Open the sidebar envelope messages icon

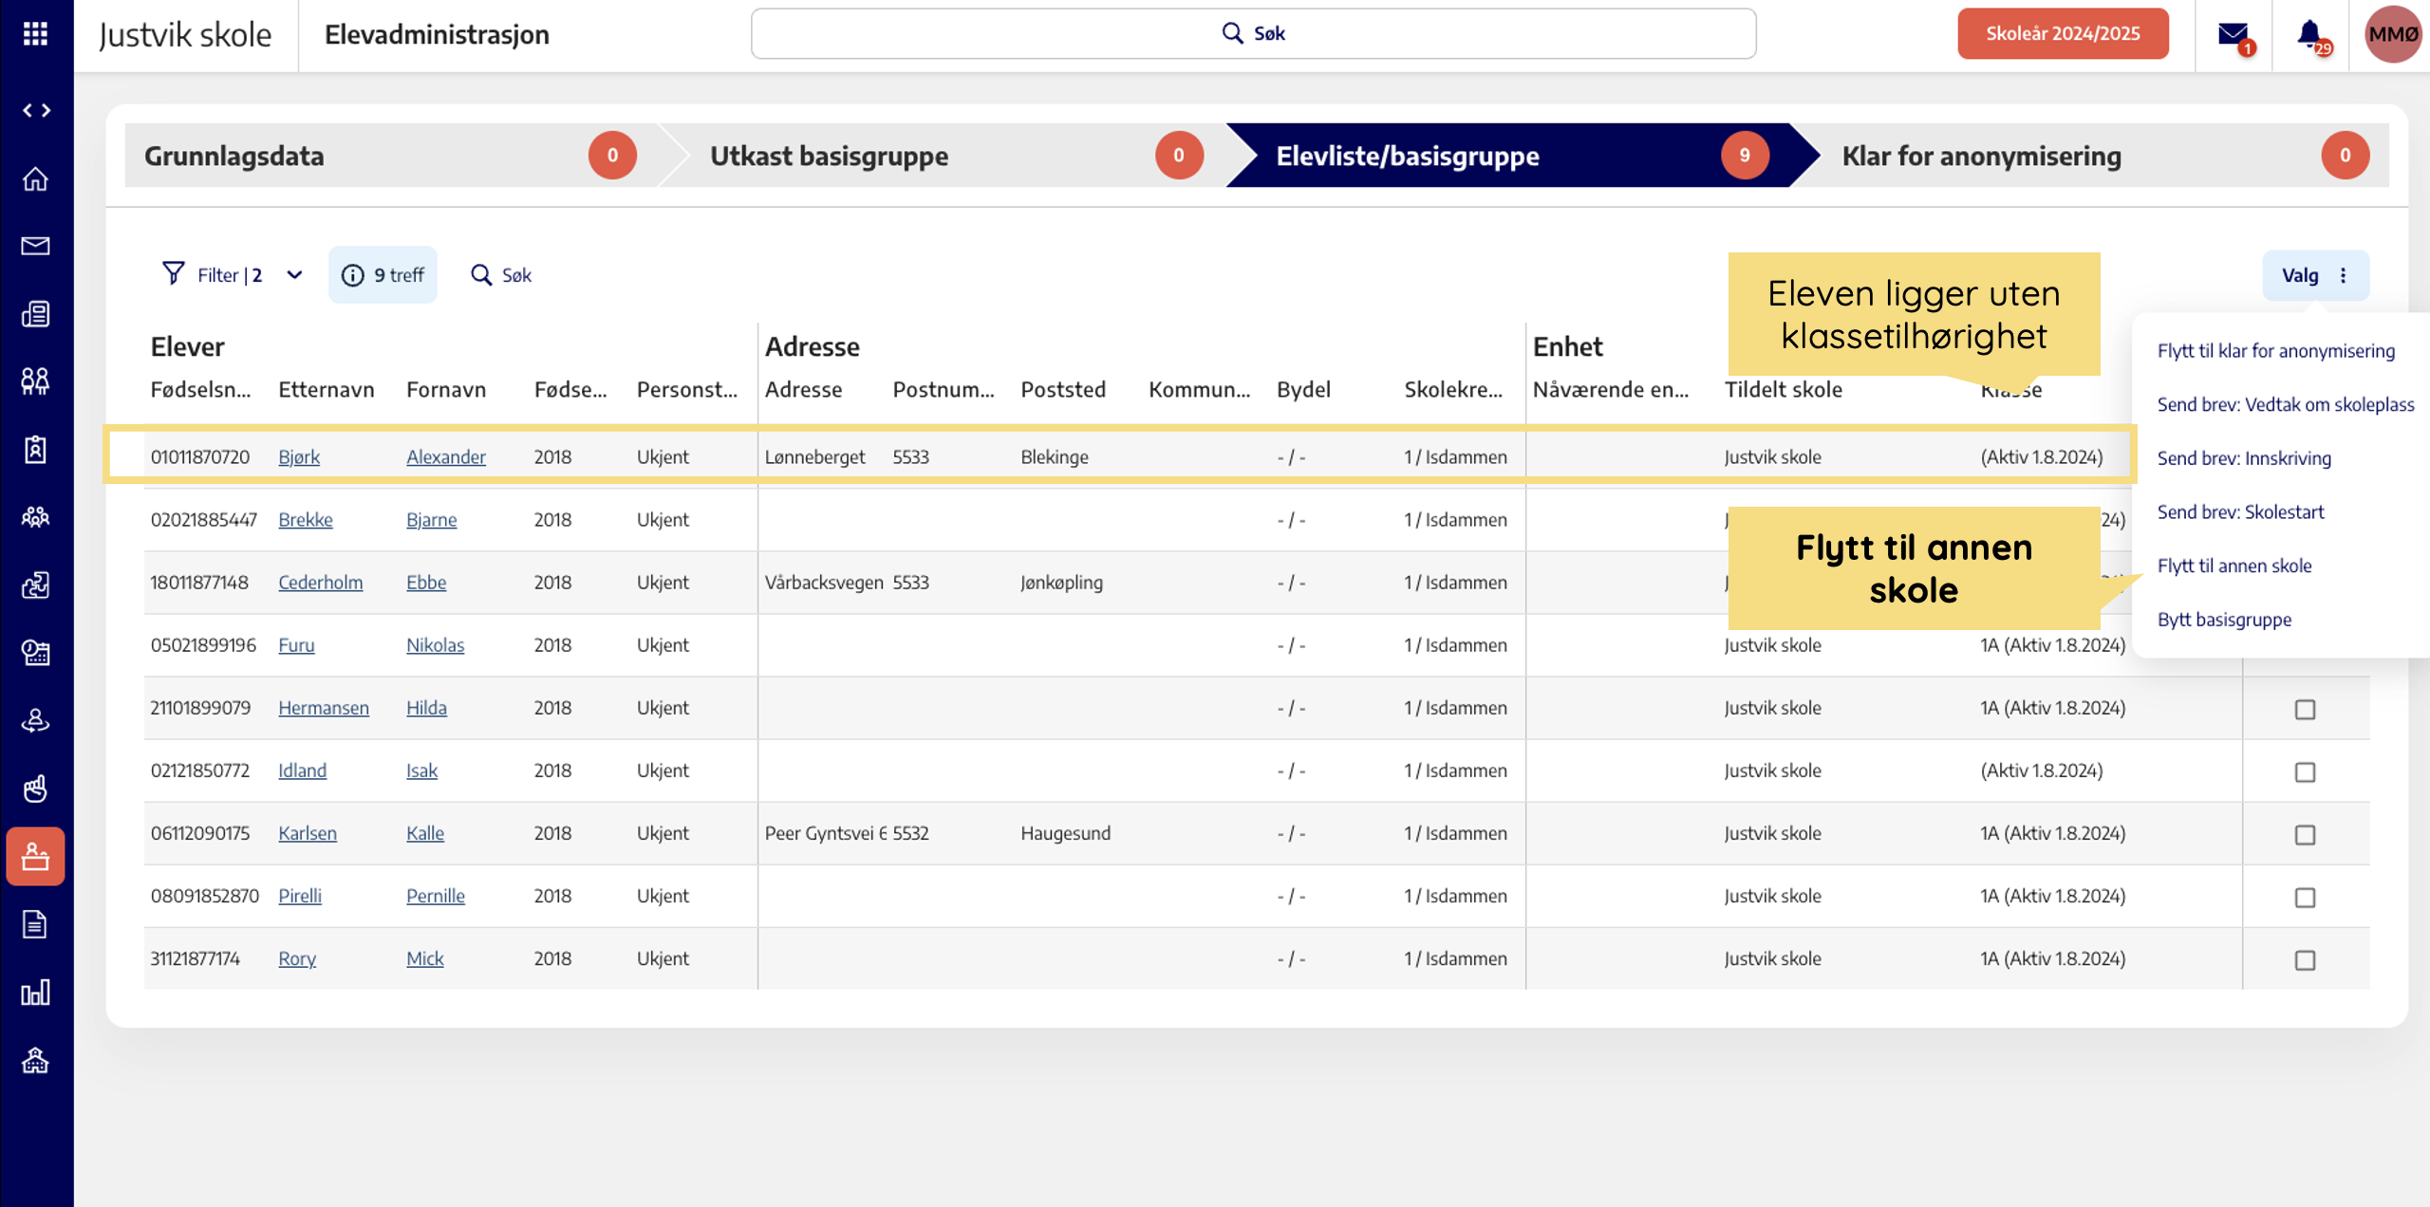pos(35,246)
